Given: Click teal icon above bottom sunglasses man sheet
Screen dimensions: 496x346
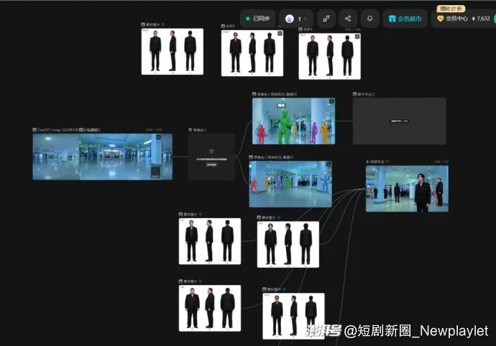Looking at the screenshot, I should [x=284, y=289].
